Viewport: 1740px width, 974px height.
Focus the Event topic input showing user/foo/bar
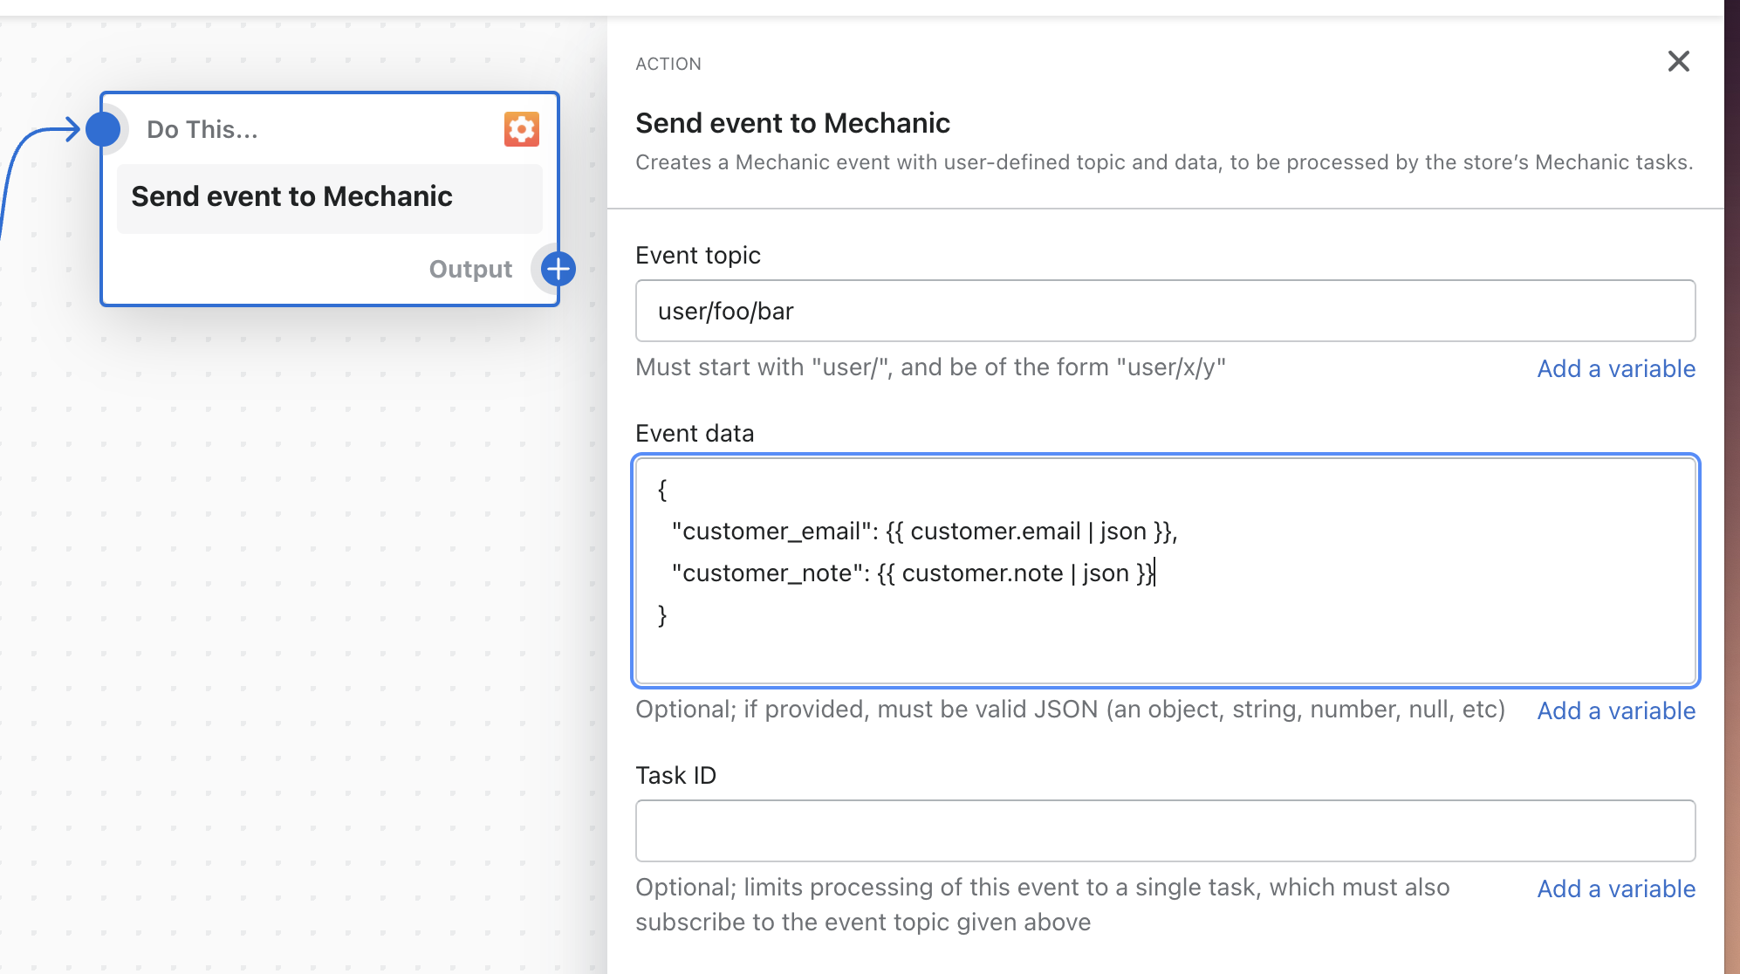pyautogui.click(x=1165, y=311)
